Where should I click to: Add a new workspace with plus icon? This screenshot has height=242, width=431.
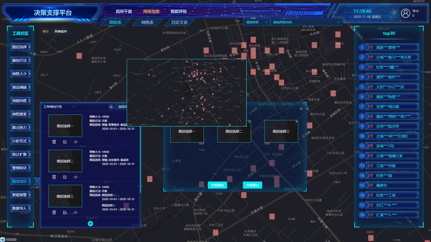[90, 224]
